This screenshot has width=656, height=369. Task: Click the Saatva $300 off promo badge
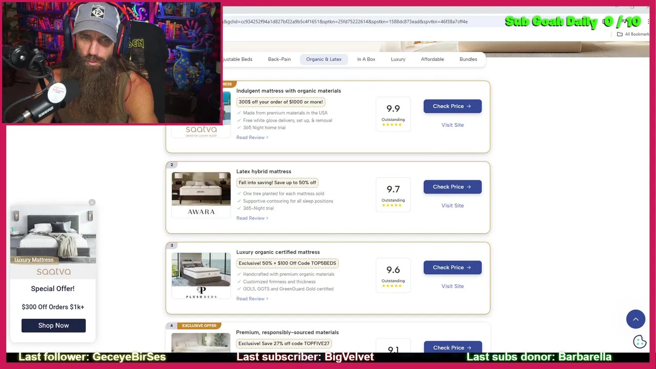(281, 102)
